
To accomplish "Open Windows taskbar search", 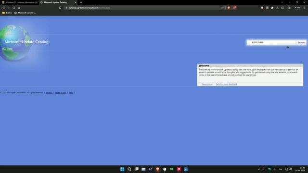I will (x=129, y=169).
